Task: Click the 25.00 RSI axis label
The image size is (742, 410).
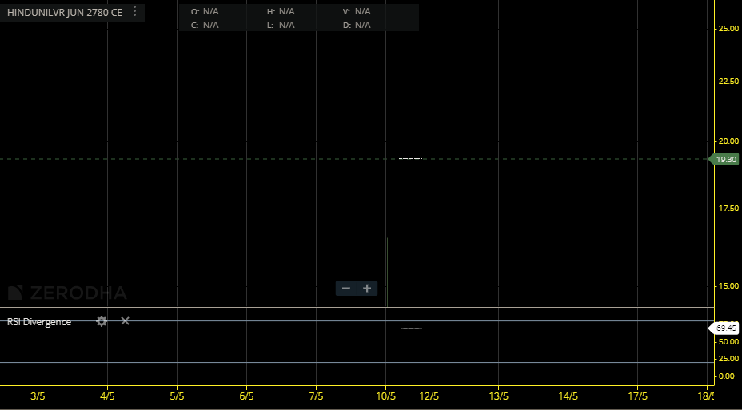Action: point(728,358)
